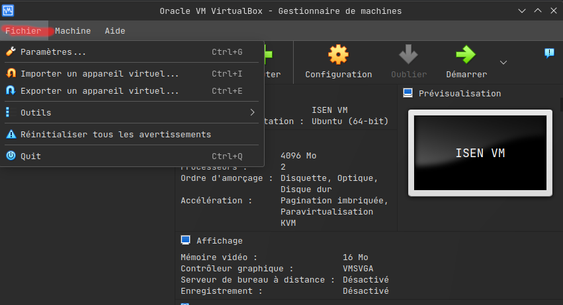Click Réinitialiser tous les avertissements
This screenshot has width=563, height=305.
tap(132, 135)
